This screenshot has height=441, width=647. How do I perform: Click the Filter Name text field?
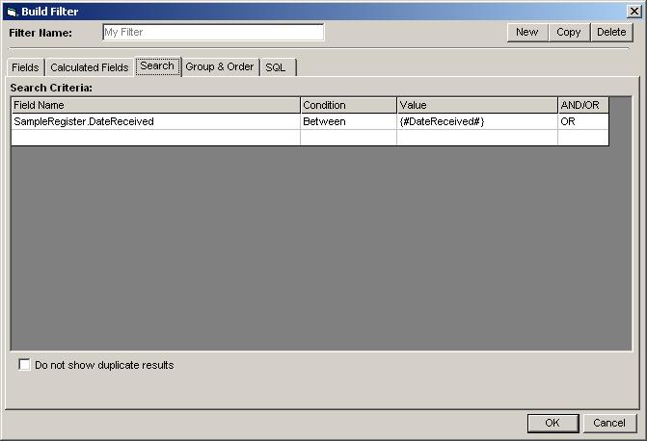coord(213,32)
